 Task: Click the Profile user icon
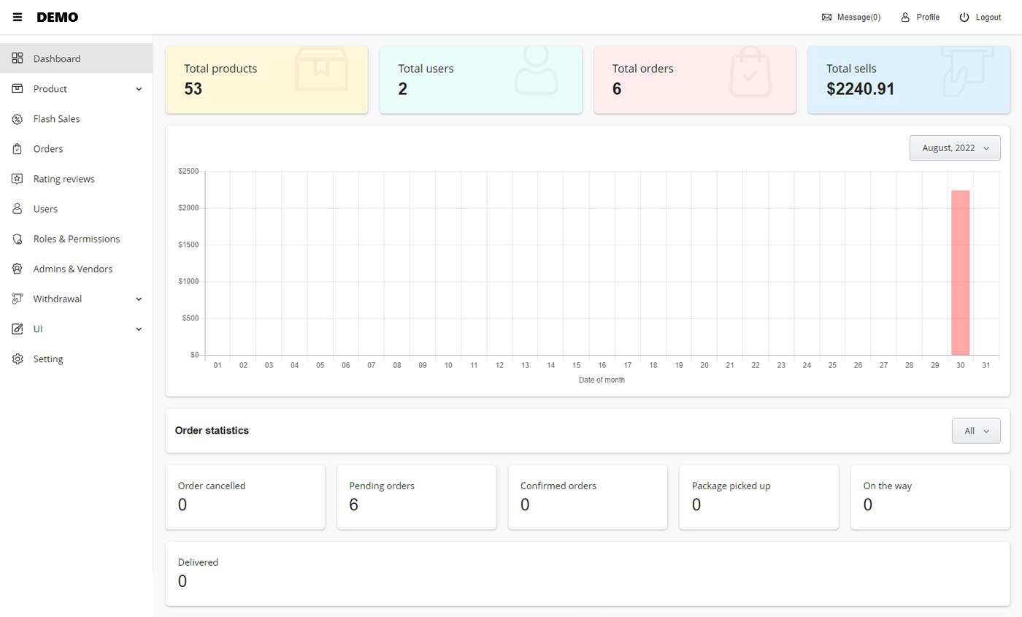[905, 17]
